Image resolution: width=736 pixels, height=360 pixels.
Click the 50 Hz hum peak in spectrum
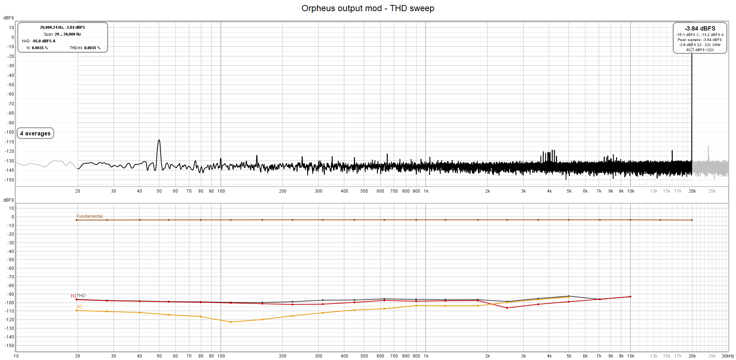pyautogui.click(x=159, y=141)
